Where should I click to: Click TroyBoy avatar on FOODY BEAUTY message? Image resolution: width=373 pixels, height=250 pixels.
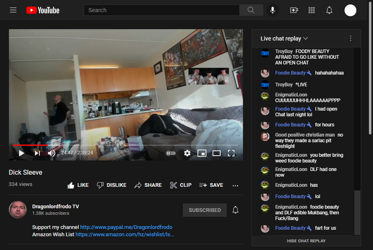265,53
